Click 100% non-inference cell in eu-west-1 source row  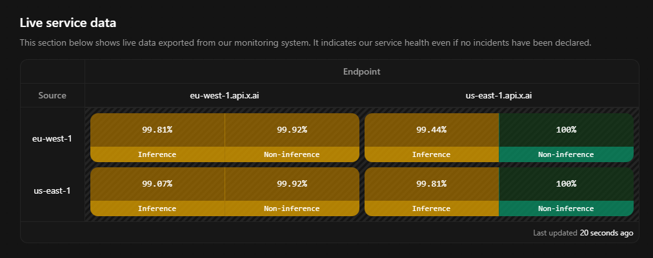click(x=566, y=129)
